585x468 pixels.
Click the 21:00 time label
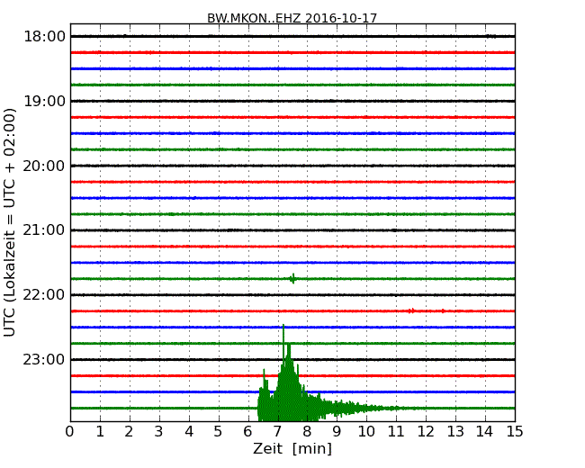tap(44, 230)
